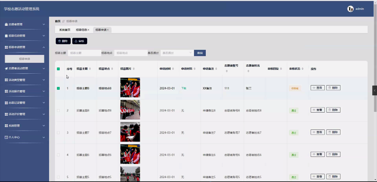Click the 招募主题 search input field
The height and width of the screenshot is (182, 377).
(x=85, y=53)
